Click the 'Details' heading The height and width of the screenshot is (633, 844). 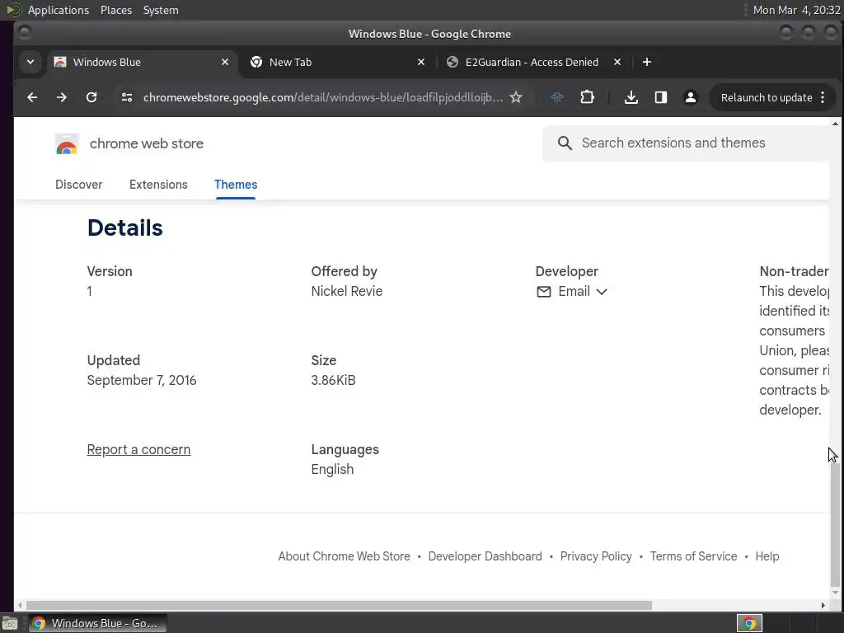(125, 228)
